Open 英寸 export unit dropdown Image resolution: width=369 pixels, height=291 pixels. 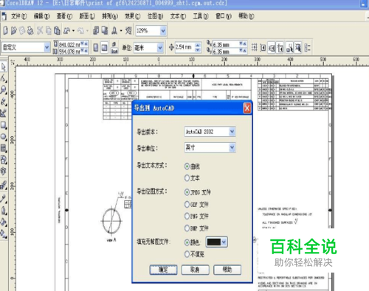(x=232, y=147)
